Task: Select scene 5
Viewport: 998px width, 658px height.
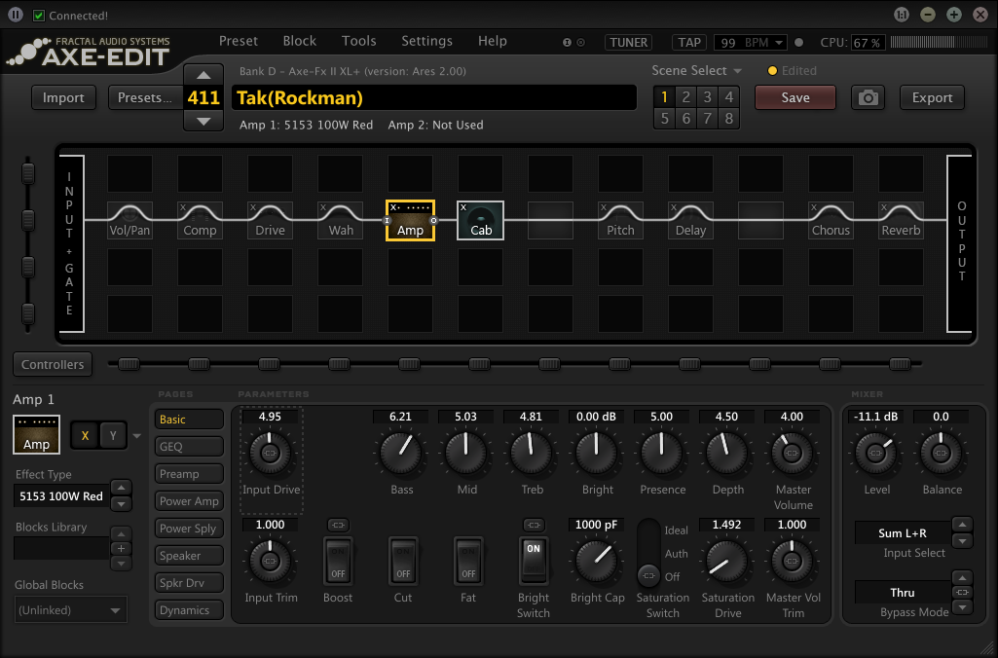Action: point(664,119)
